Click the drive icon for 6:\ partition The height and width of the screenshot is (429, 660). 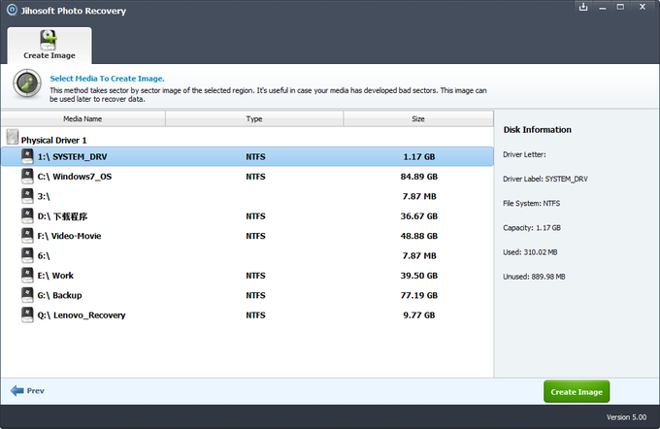point(27,255)
